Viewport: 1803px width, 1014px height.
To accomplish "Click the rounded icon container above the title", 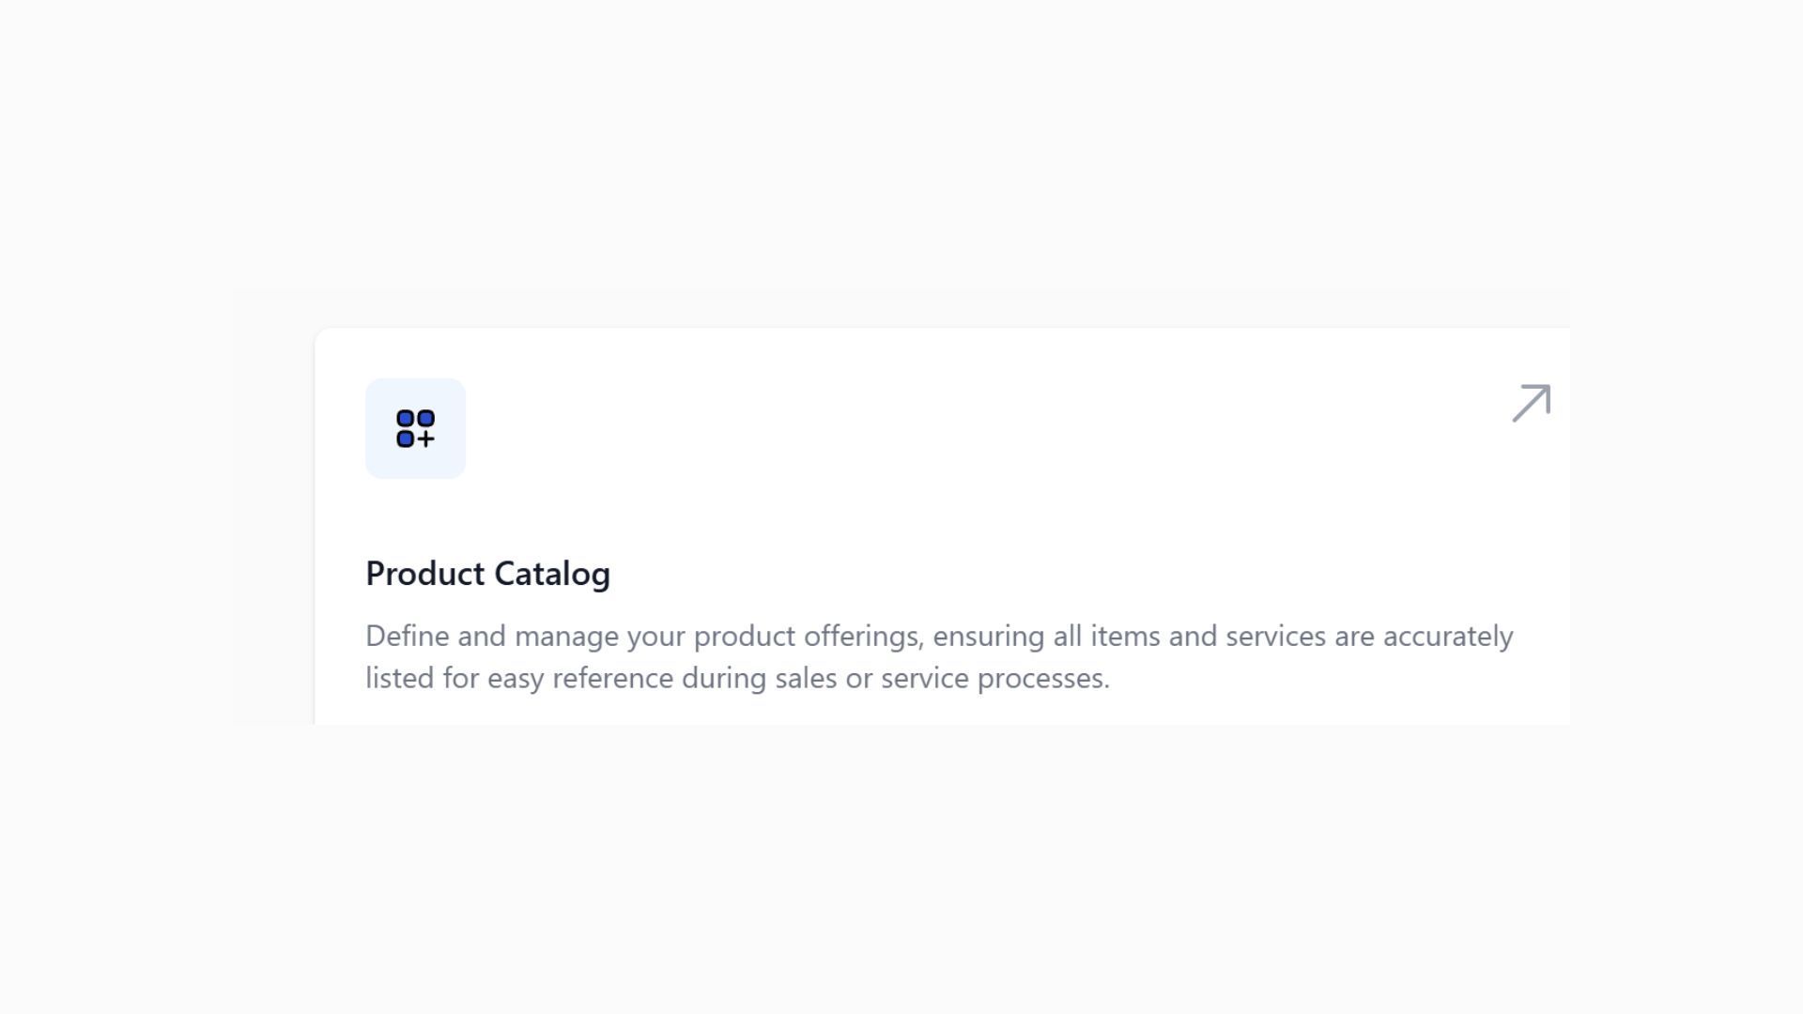I will 415,428.
